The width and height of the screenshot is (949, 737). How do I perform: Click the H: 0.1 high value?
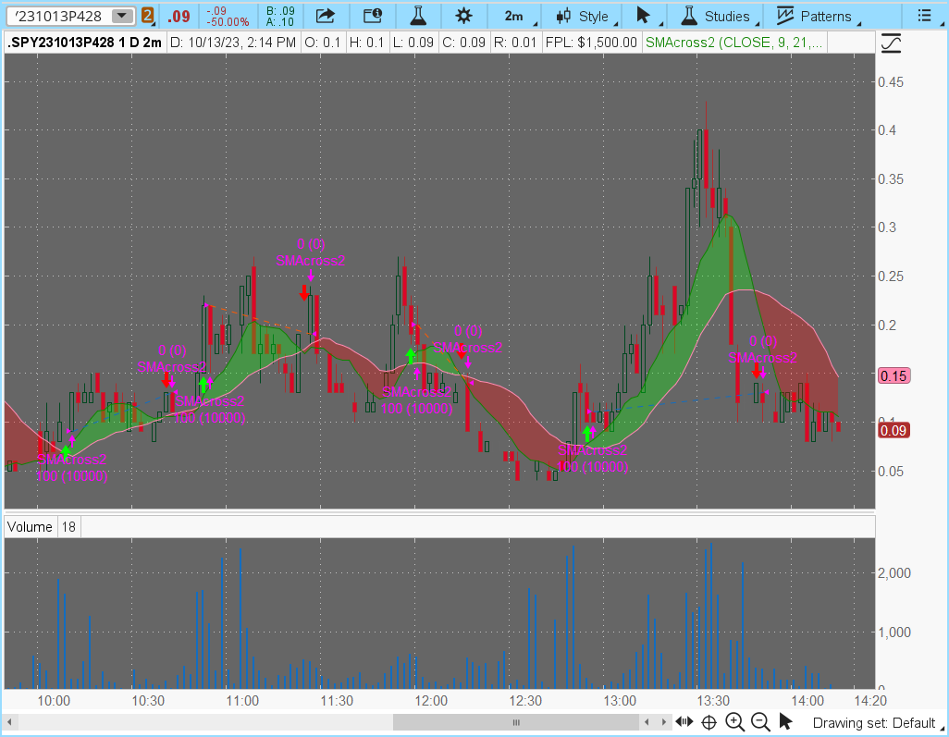coord(366,43)
